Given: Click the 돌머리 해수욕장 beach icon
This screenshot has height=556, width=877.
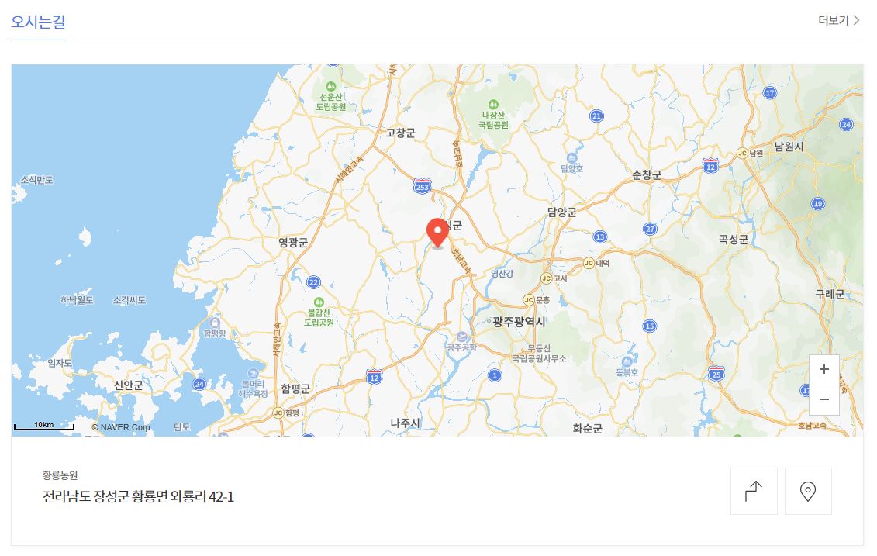Looking at the screenshot, I should [x=253, y=374].
